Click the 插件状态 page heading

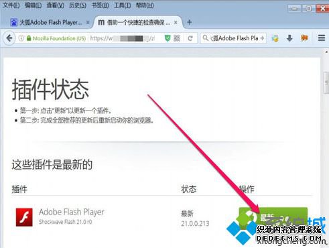[50, 90]
